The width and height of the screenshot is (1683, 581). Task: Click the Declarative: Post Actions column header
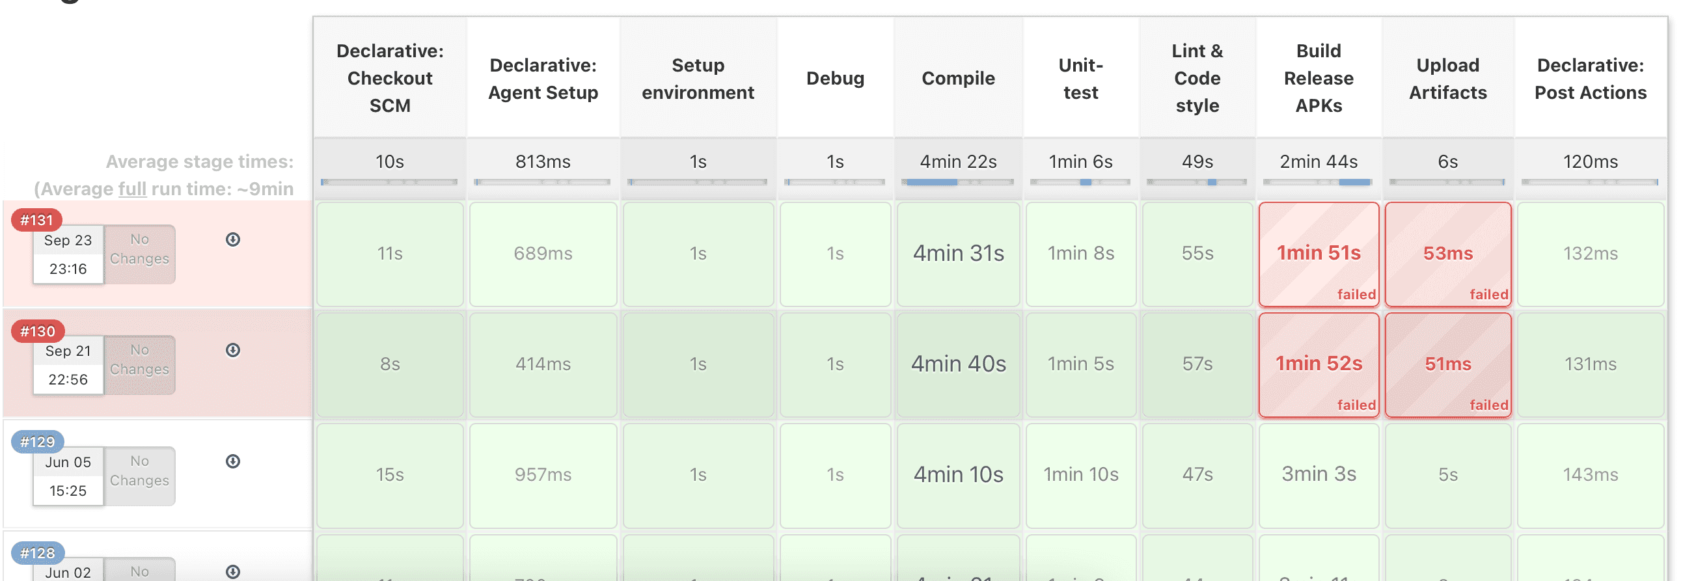[1590, 78]
